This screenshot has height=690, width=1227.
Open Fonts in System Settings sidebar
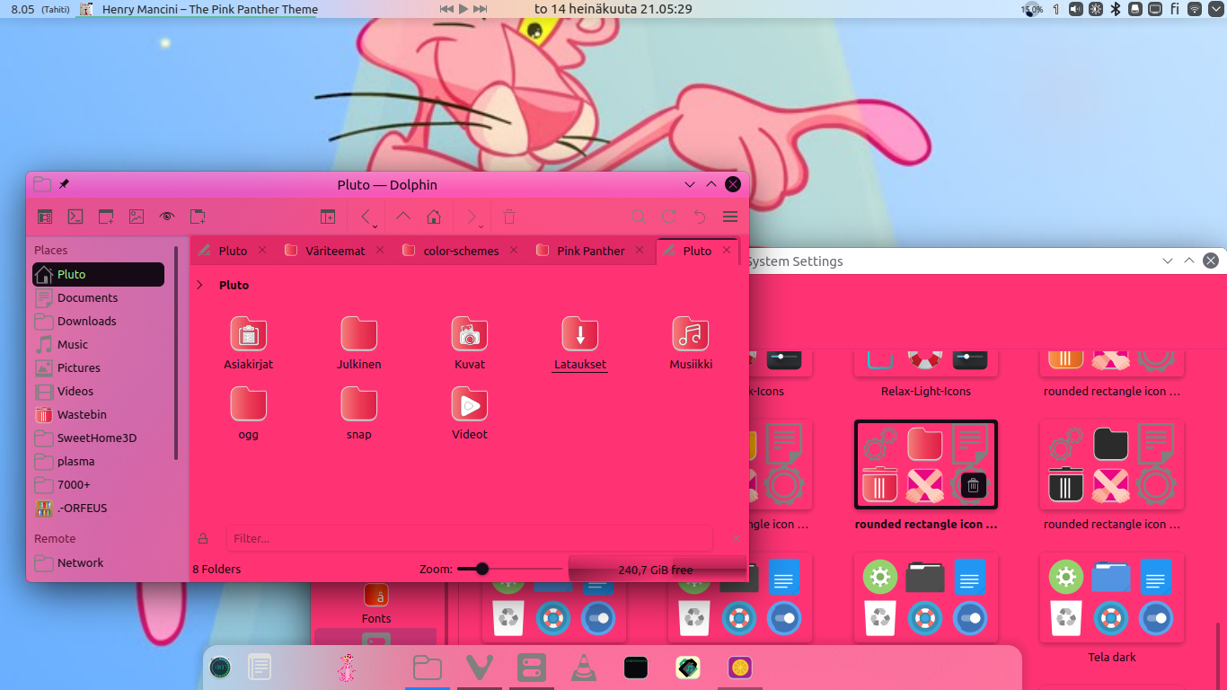[x=376, y=604]
